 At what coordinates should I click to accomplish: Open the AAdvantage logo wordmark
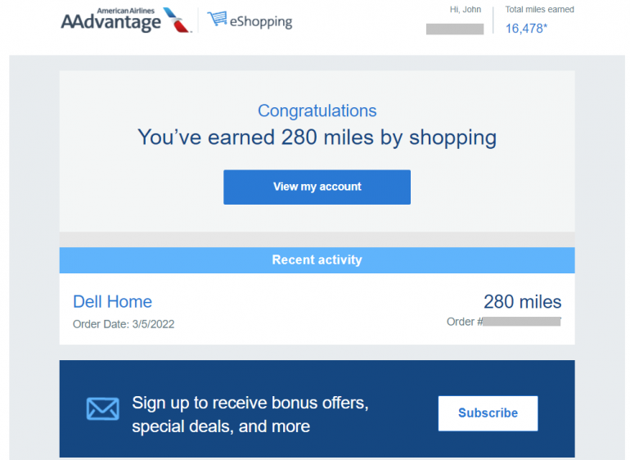coord(111,22)
